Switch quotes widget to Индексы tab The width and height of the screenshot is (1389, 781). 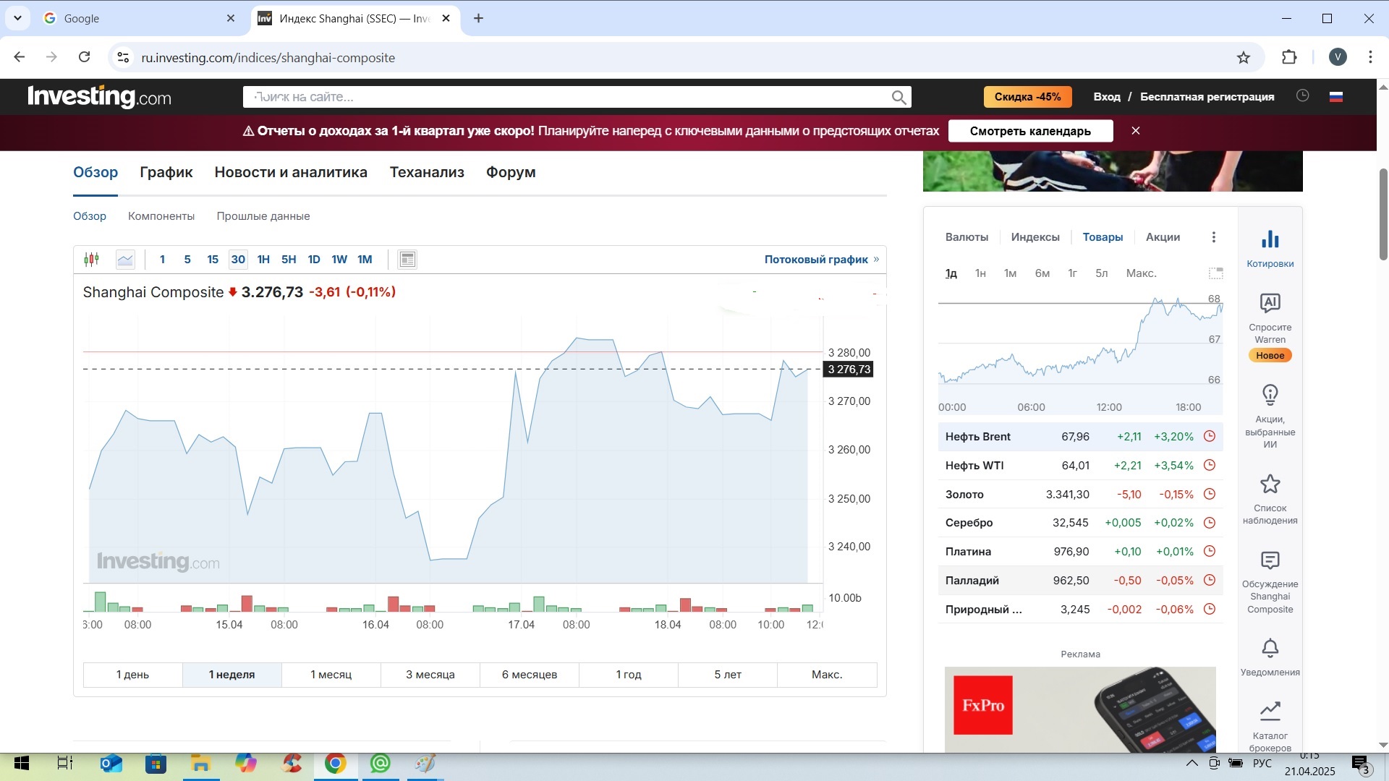click(x=1035, y=237)
